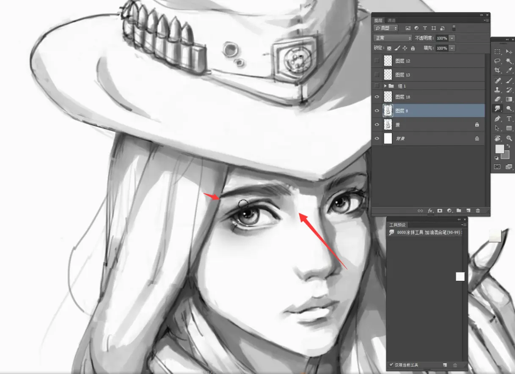Open the fill (填充) slider arrow
Viewport: 515px width, 374px height.
tap(452, 48)
